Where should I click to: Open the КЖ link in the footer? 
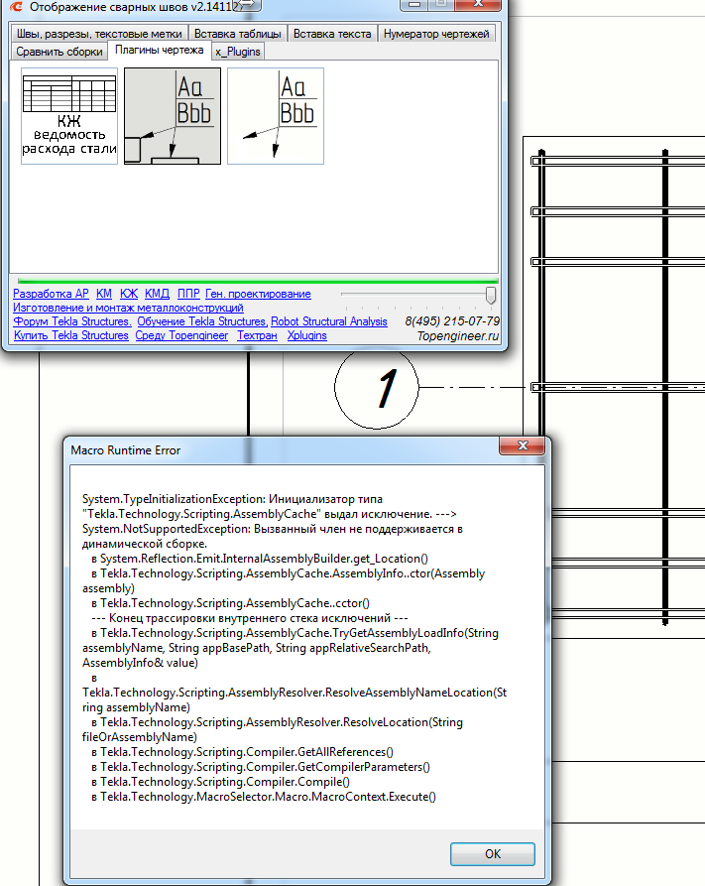click(x=129, y=294)
